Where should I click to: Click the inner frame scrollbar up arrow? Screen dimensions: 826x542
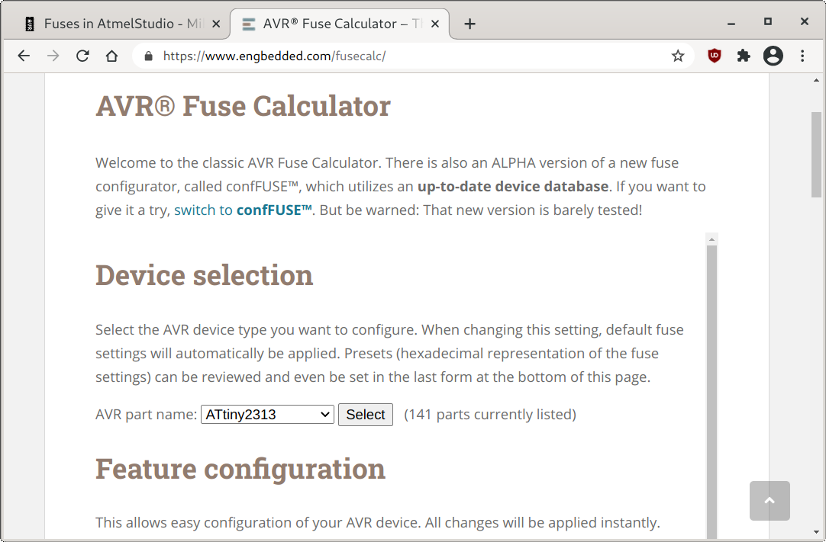[x=711, y=239]
